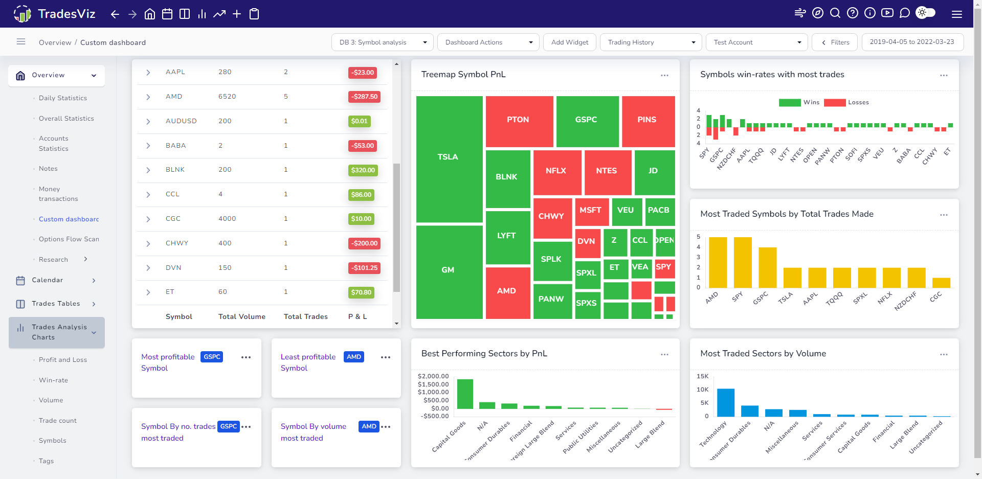Open Treemap Symbol PnL widget options menu
This screenshot has width=982, height=479.
click(x=664, y=75)
